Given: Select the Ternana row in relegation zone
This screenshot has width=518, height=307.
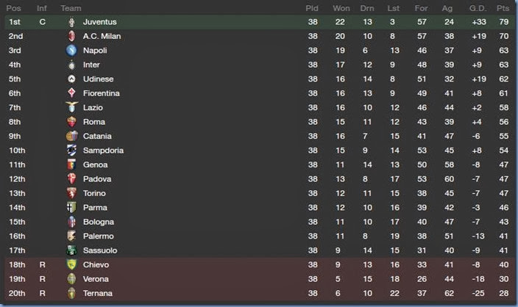Looking at the screenshot, I should pos(259,293).
